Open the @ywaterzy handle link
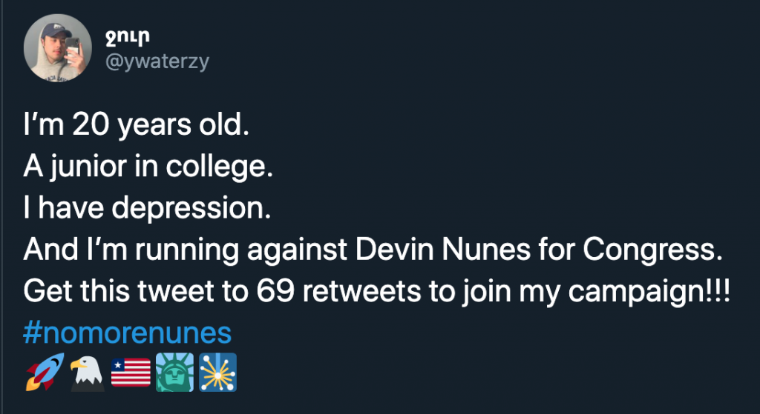Screen dimensions: 760x414 point(158,62)
